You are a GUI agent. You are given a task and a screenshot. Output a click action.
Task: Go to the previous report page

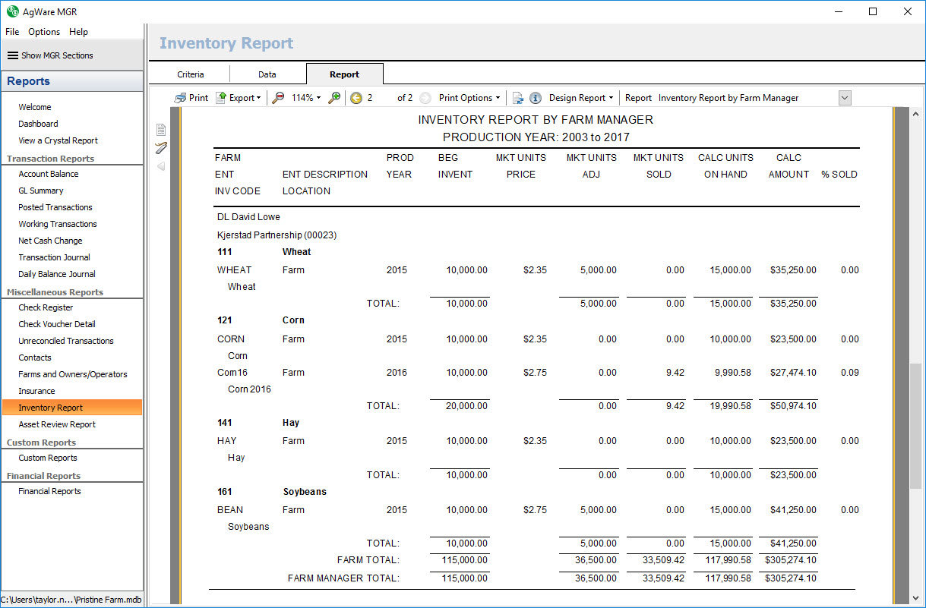coord(356,98)
